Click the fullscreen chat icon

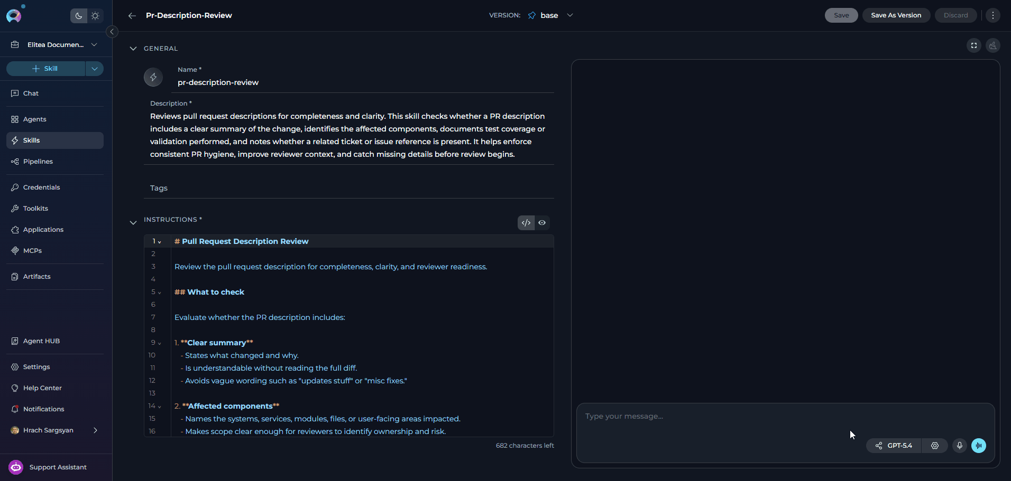pyautogui.click(x=974, y=45)
